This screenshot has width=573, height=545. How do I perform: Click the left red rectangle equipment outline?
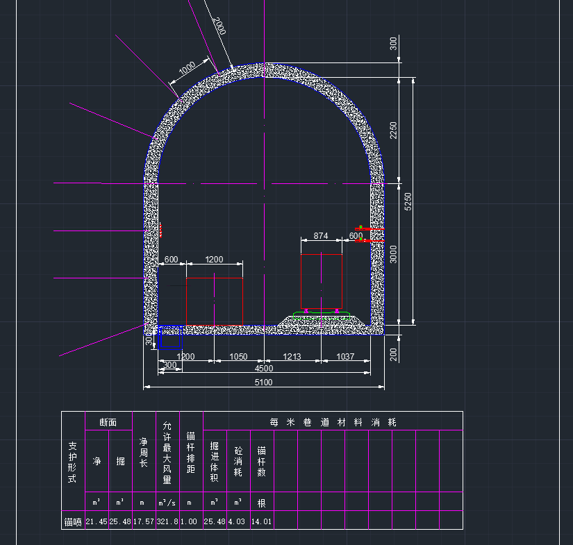point(214,278)
